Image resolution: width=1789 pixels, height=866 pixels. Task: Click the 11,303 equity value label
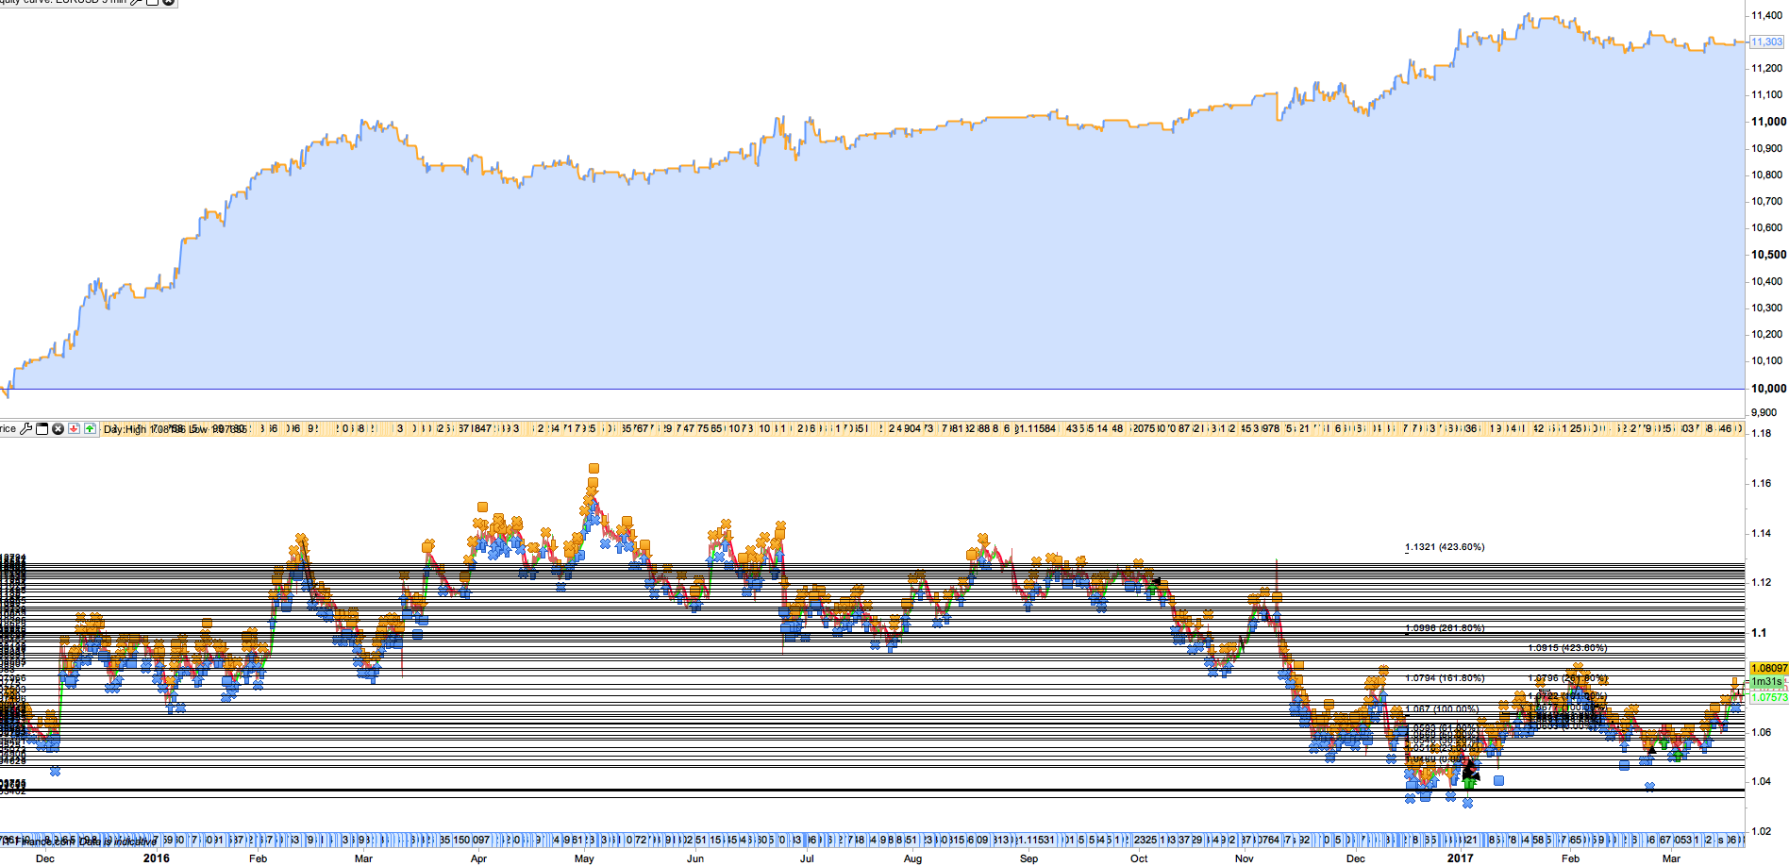[1766, 42]
